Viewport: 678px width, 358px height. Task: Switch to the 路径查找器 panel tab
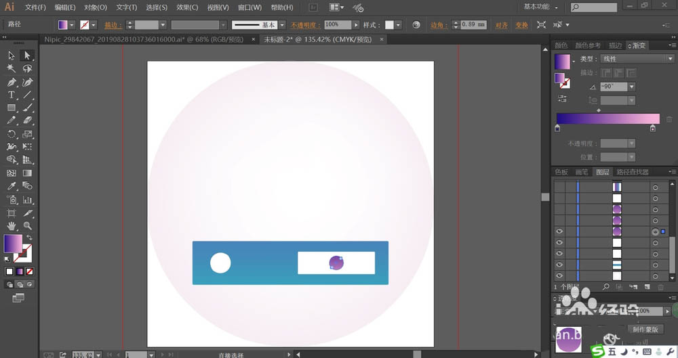point(633,172)
